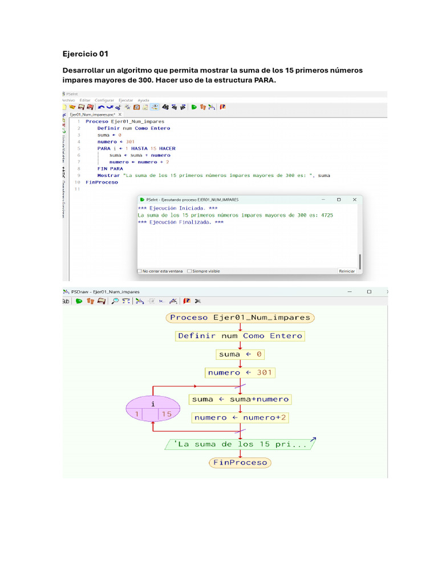Enable 'No cerrar esta ventana' checkbox
This screenshot has width=438, height=584.
(140, 271)
